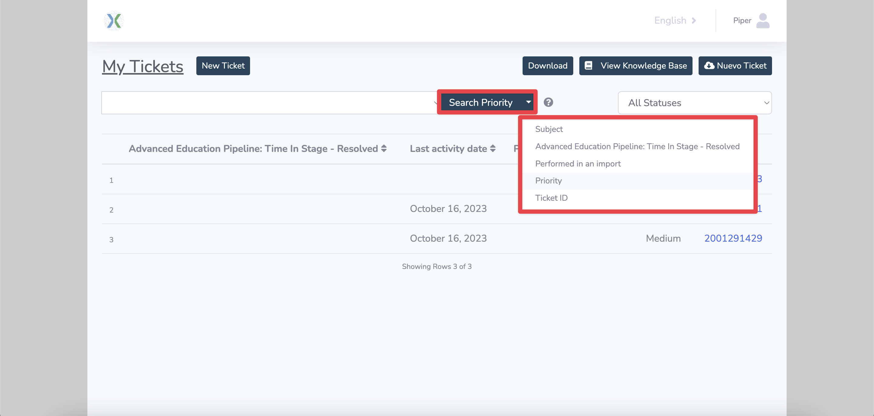Choose Ticket ID menu option

pyautogui.click(x=551, y=198)
